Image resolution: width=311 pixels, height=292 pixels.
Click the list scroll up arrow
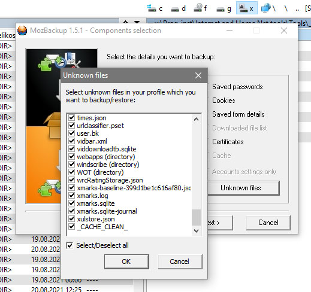coord(196,119)
